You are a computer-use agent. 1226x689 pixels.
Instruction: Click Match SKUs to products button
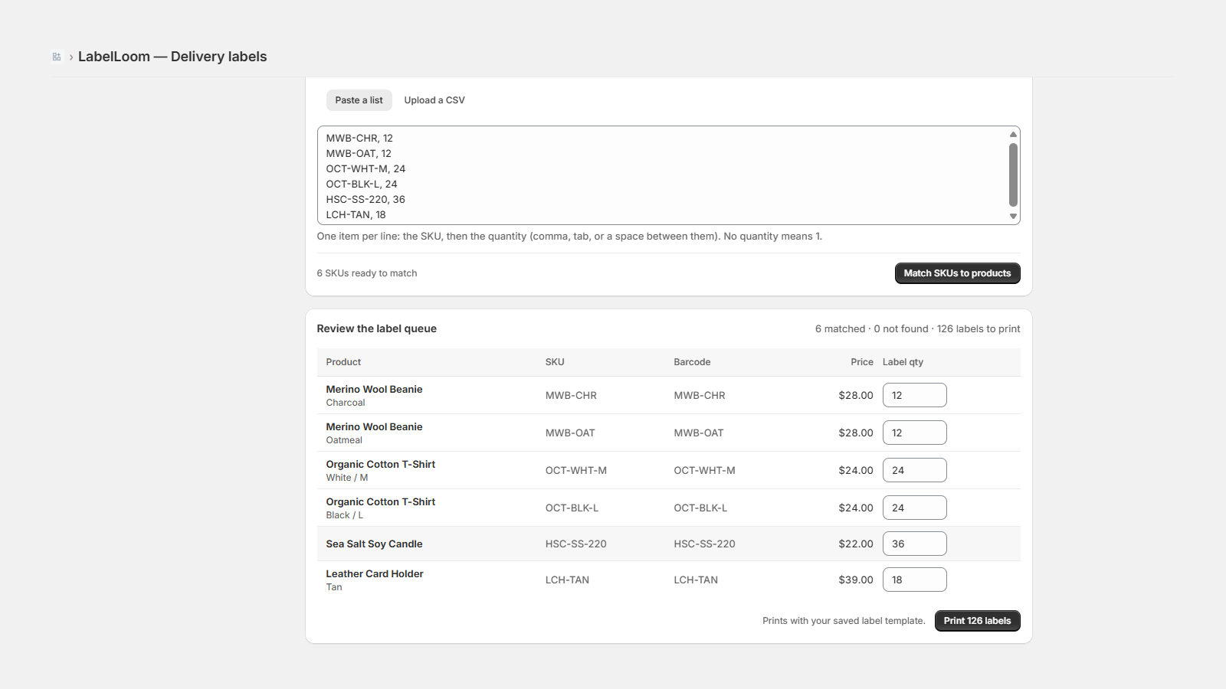pyautogui.click(x=957, y=273)
